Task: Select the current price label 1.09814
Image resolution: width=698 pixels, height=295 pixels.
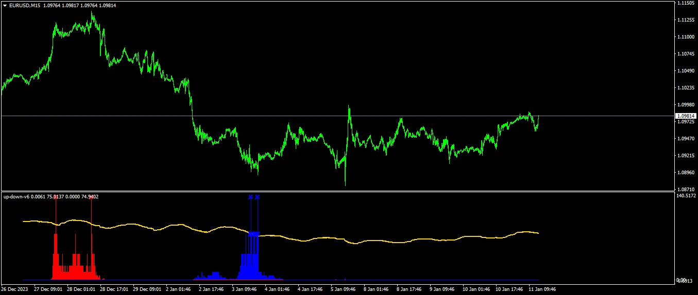Action: 686,116
